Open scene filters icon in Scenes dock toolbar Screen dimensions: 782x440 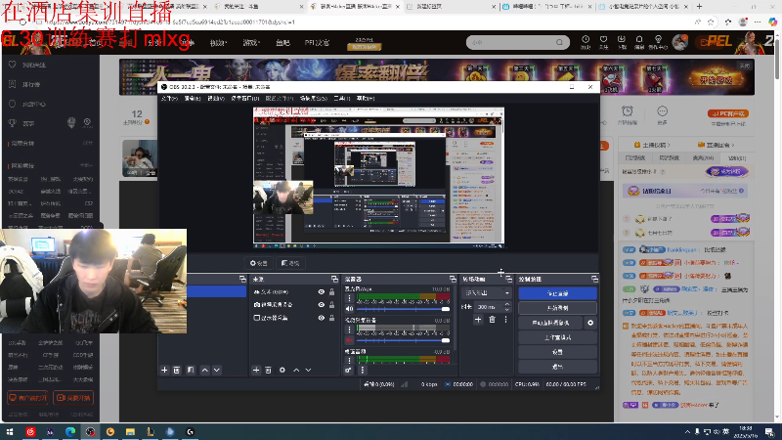pyautogui.click(x=191, y=371)
